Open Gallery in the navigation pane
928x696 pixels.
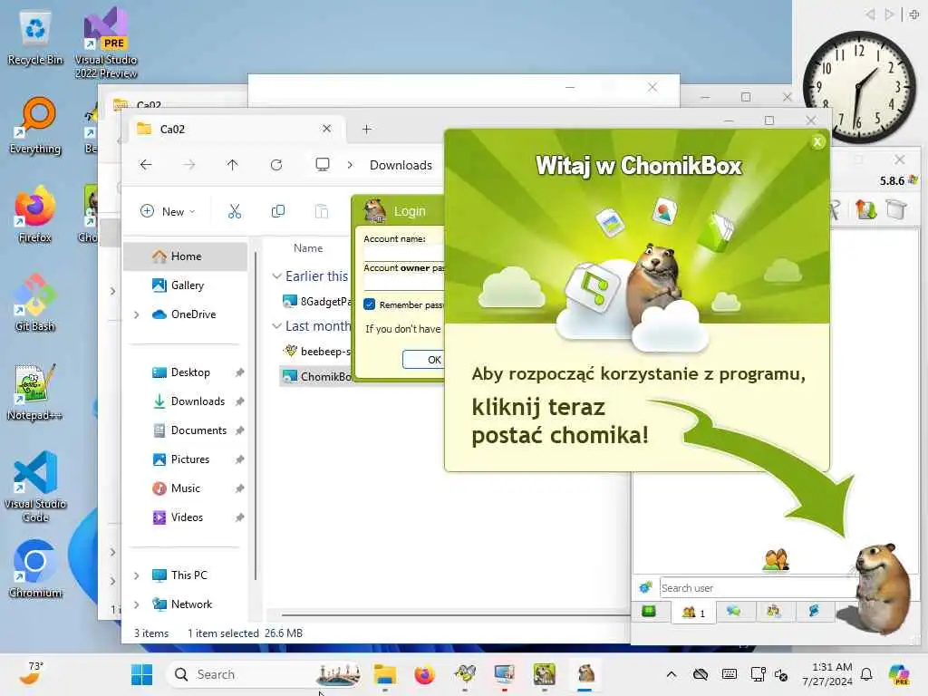point(187,285)
